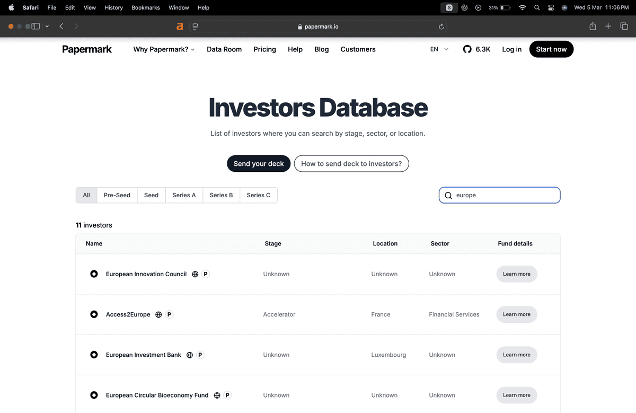Screen dimensions: 636x413
Task: Open a new tab with plus icon
Action: click(x=608, y=26)
